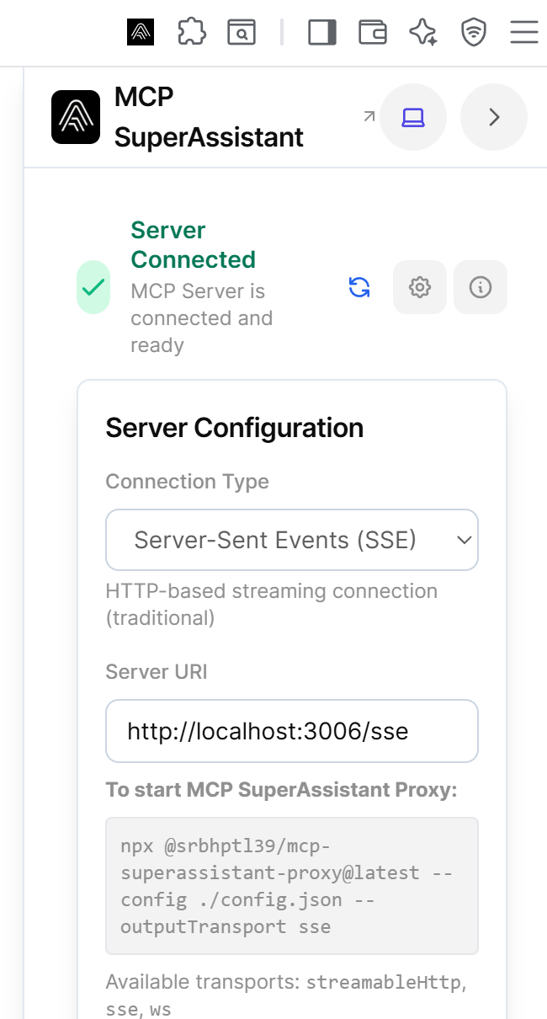547x1019 pixels.
Task: Click the dropdown arrow next to Server-Sent Events
Action: click(464, 540)
